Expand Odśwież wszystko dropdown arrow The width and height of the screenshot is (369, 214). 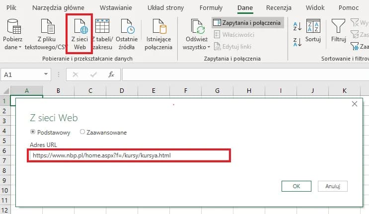[x=209, y=47]
